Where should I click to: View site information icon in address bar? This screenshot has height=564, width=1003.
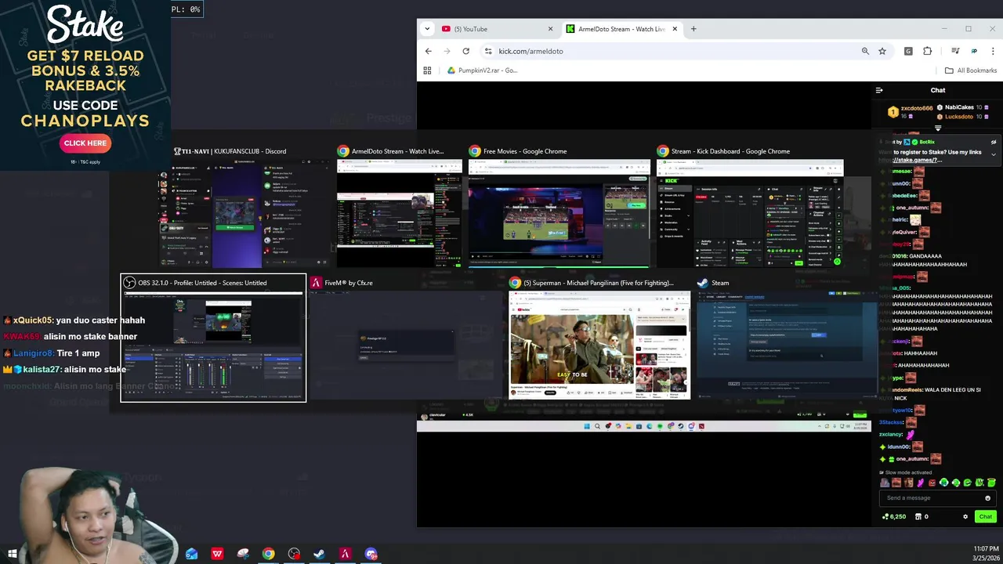(488, 51)
